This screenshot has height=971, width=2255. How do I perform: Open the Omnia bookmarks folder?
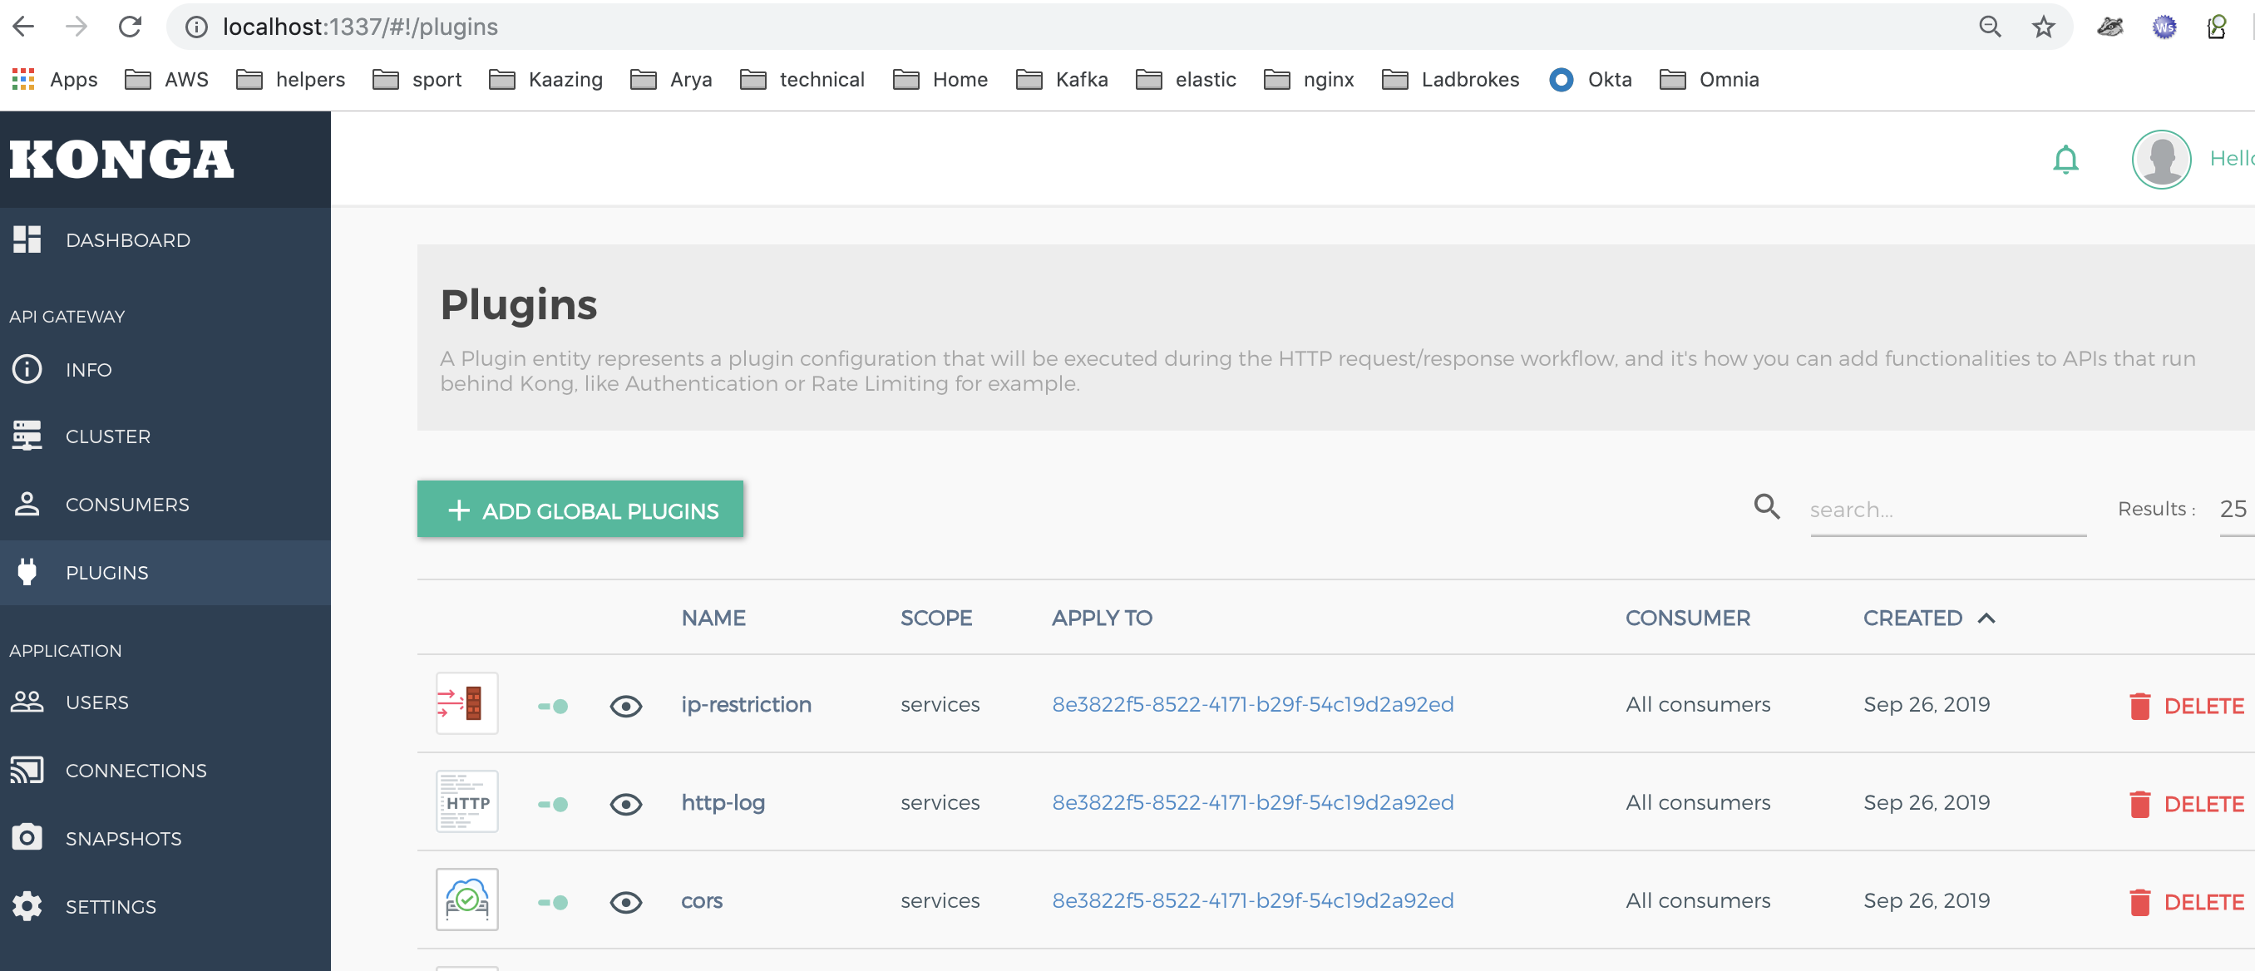coord(1709,80)
